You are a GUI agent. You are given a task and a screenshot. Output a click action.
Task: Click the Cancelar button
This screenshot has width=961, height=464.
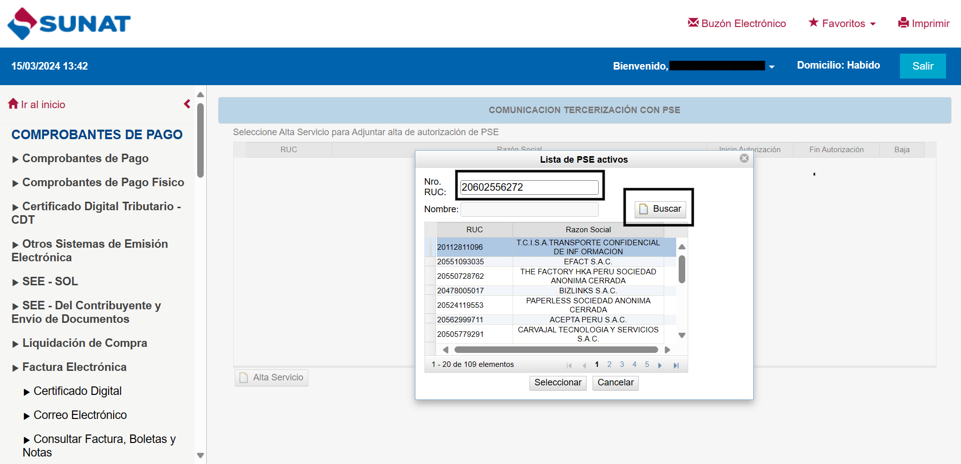pyautogui.click(x=615, y=383)
